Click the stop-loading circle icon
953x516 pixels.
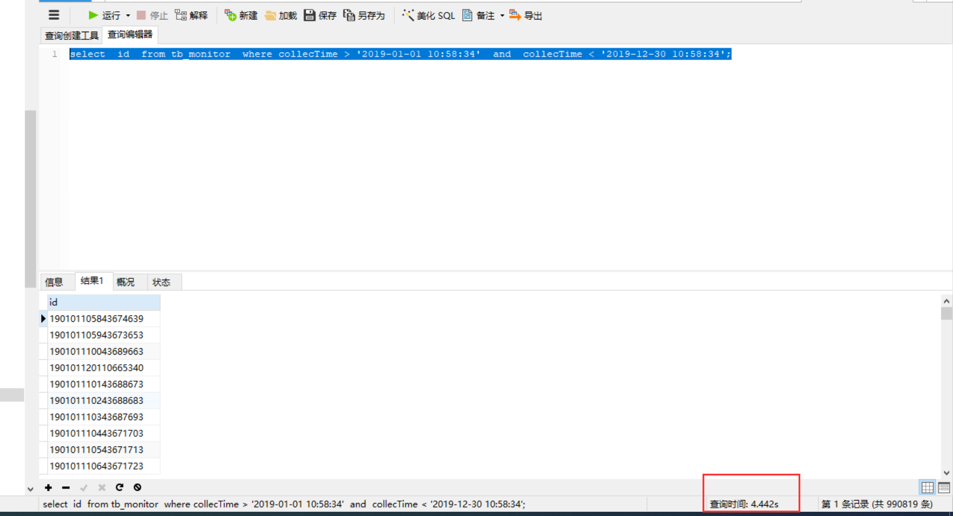click(x=138, y=487)
